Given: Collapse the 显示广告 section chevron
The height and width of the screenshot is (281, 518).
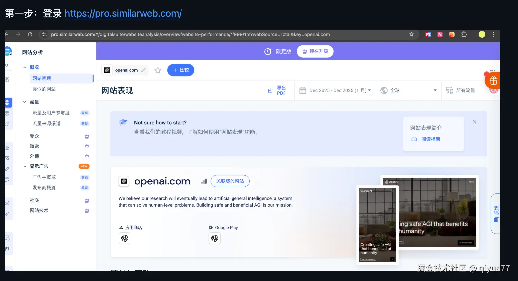Looking at the screenshot, I should pyautogui.click(x=25, y=166).
